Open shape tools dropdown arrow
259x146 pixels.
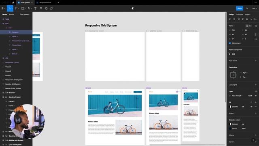click(x=25, y=9)
